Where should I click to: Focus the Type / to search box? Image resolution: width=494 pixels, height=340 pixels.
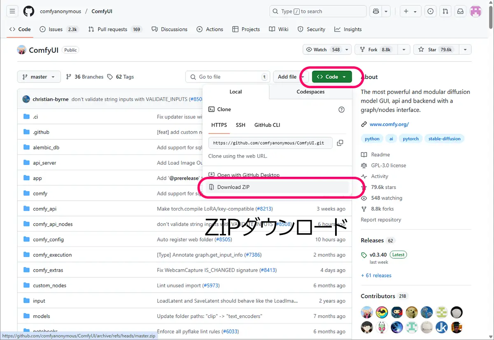pyautogui.click(x=318, y=11)
